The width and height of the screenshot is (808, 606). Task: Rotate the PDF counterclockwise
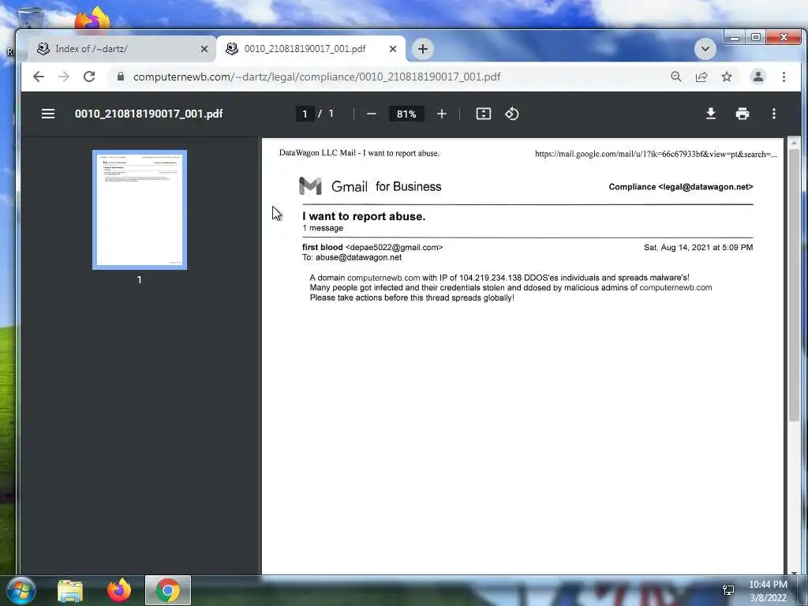[511, 114]
